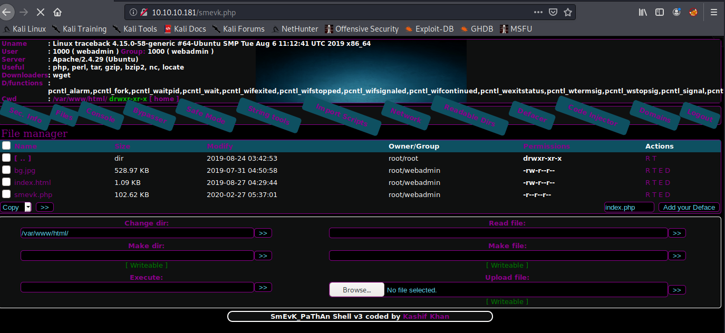This screenshot has height=333, width=725.
Task: Toggle the sidebar view icon
Action: tap(660, 12)
